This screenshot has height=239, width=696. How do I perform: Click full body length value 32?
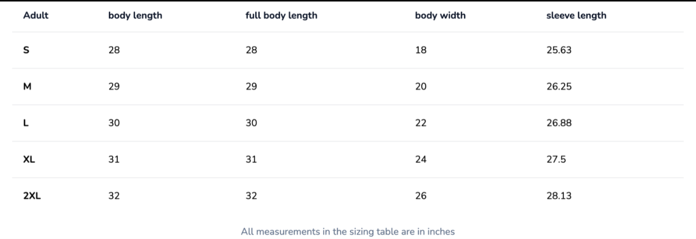point(251,196)
